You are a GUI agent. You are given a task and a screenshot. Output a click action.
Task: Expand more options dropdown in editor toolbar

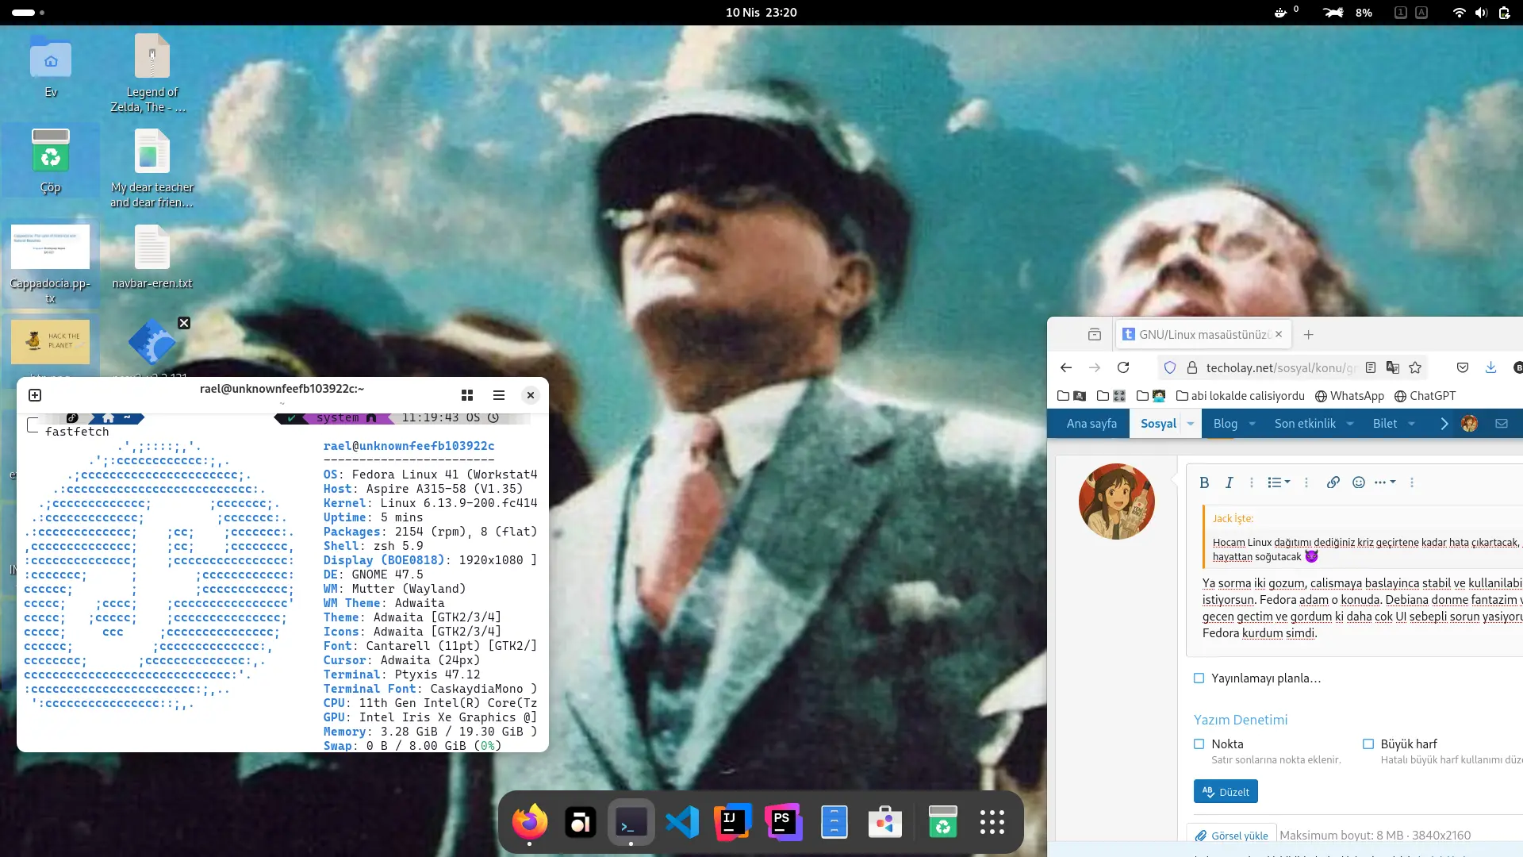[1385, 482]
